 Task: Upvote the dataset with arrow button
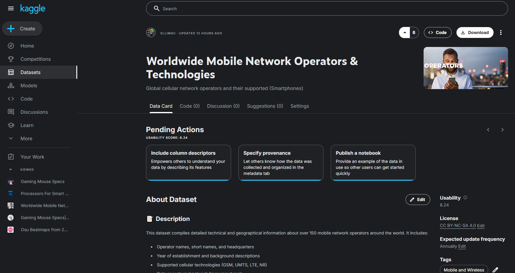pos(405,33)
